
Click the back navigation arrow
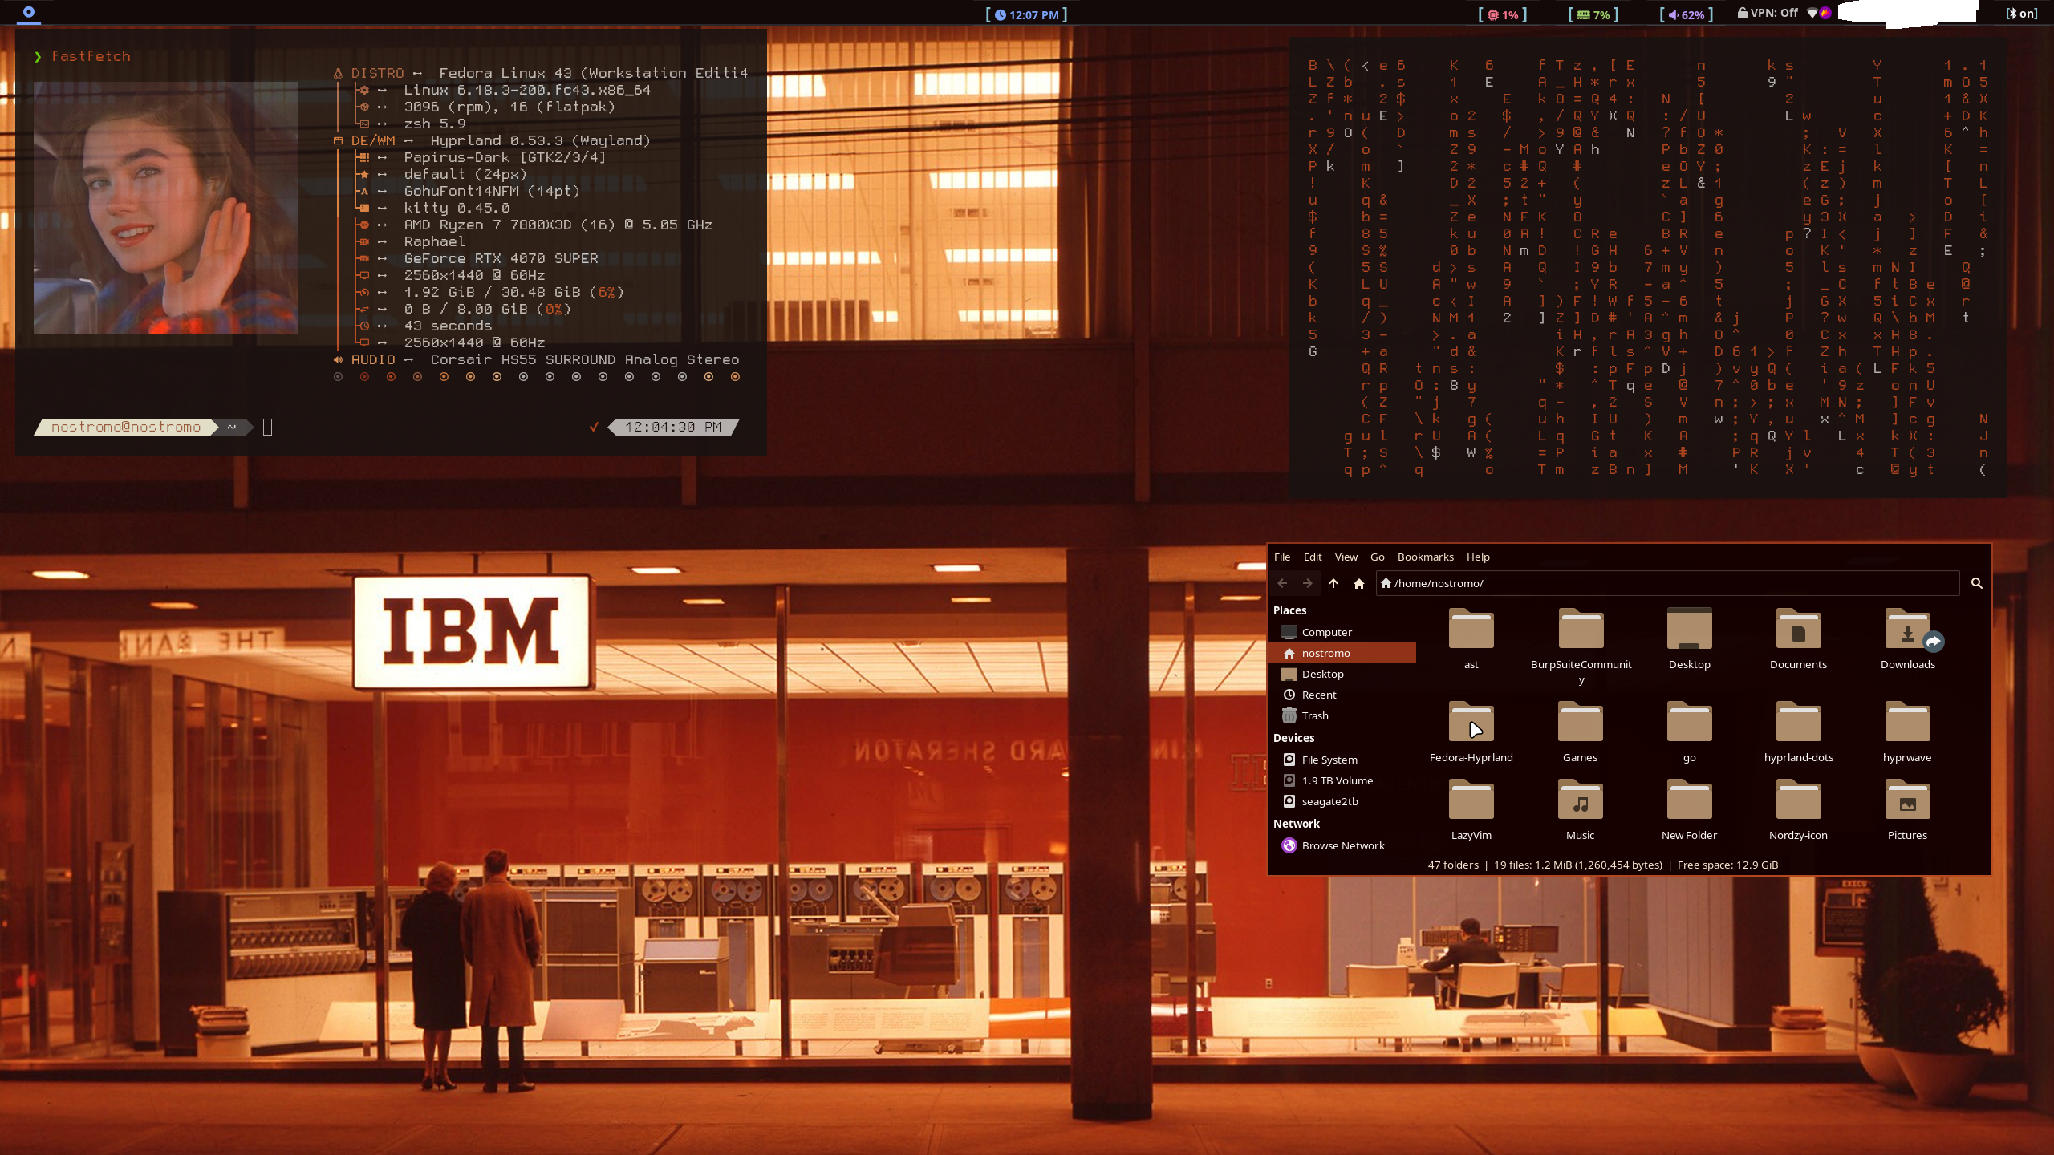tap(1282, 583)
